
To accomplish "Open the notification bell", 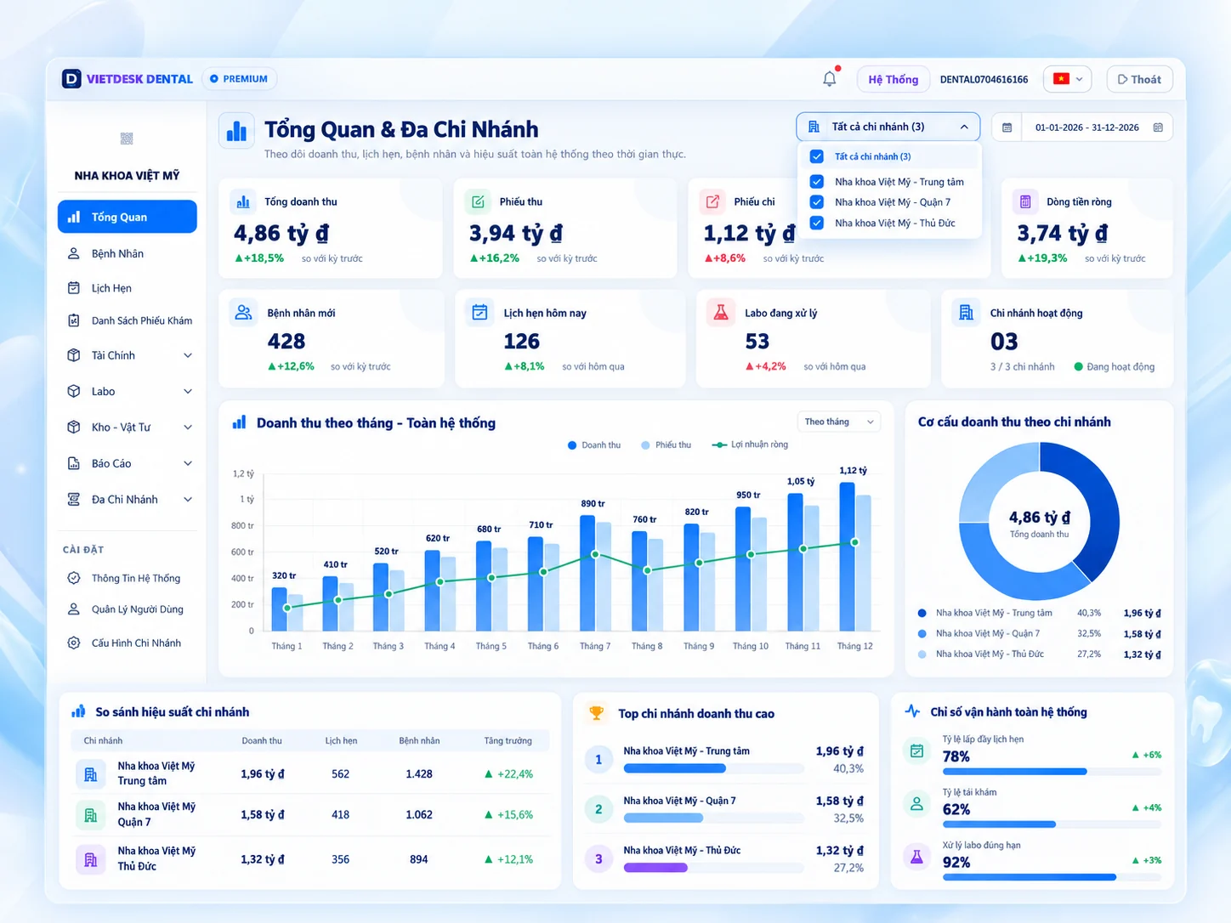I will click(x=830, y=78).
